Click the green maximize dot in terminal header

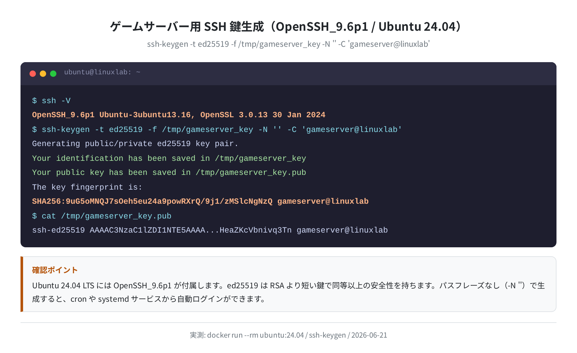pos(53,74)
